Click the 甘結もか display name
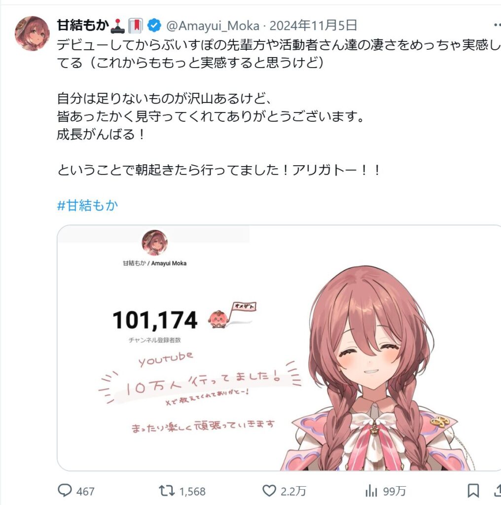Screen dimensions: 501x505 [x=83, y=25]
